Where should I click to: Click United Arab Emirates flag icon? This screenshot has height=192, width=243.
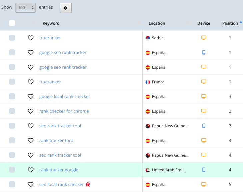[148, 170]
